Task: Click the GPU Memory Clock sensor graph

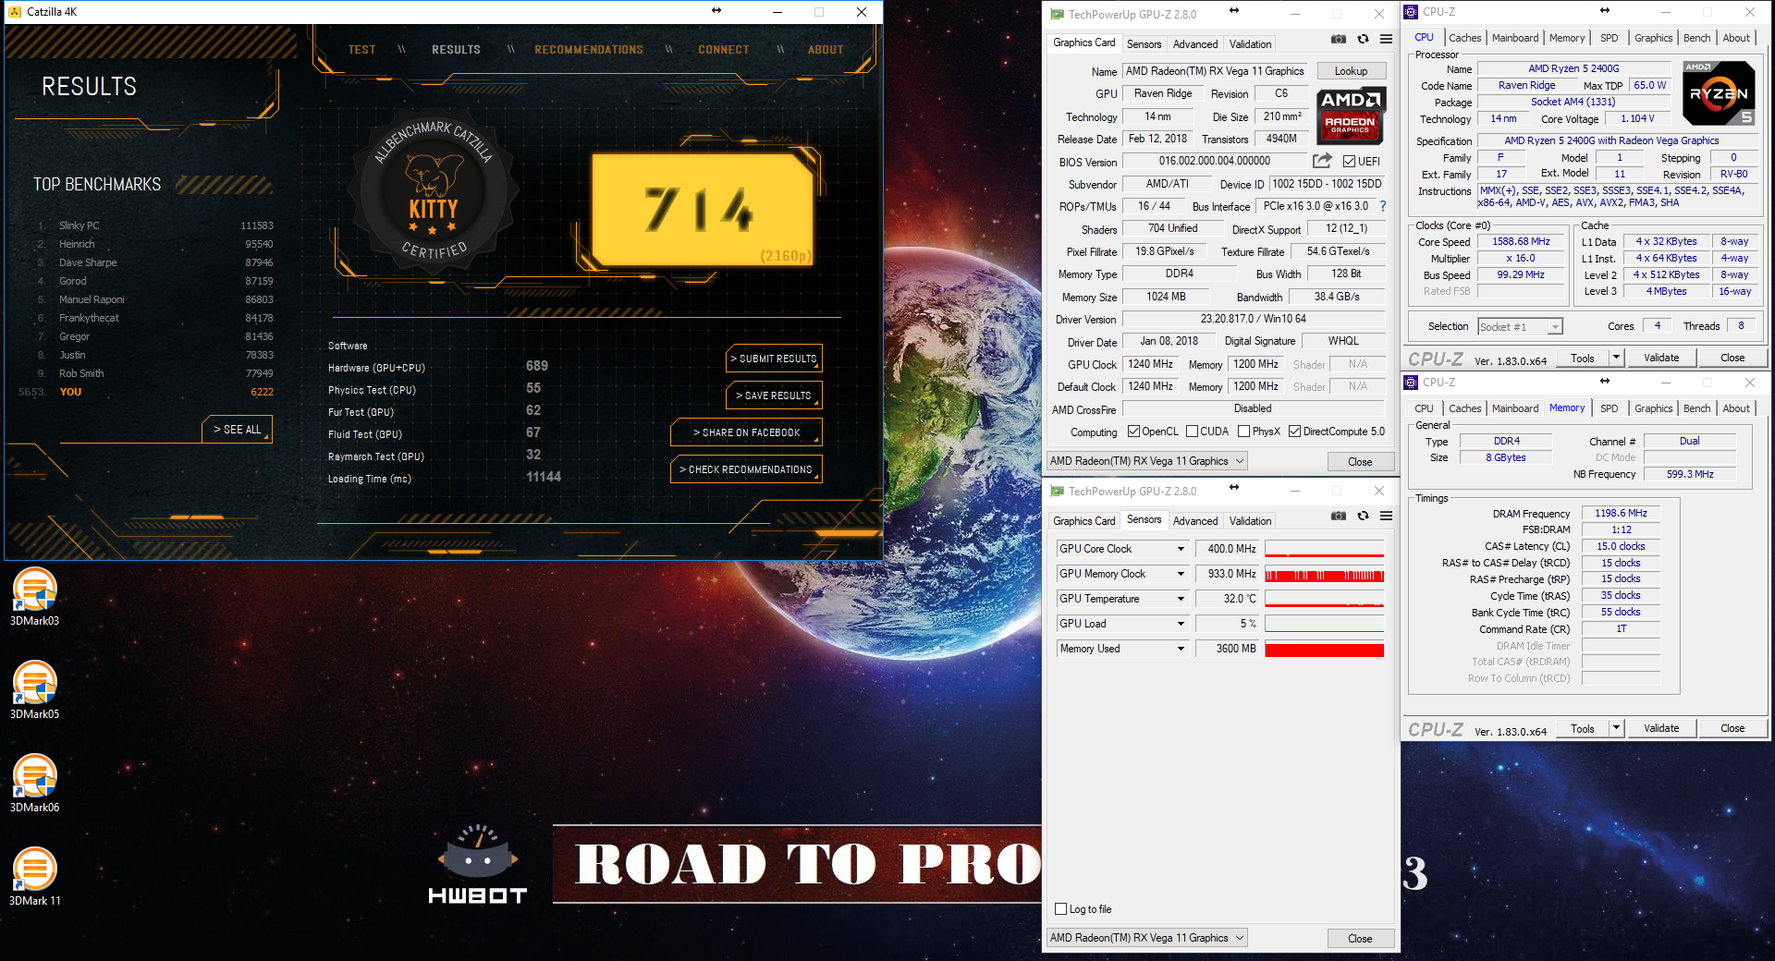Action: point(1324,574)
